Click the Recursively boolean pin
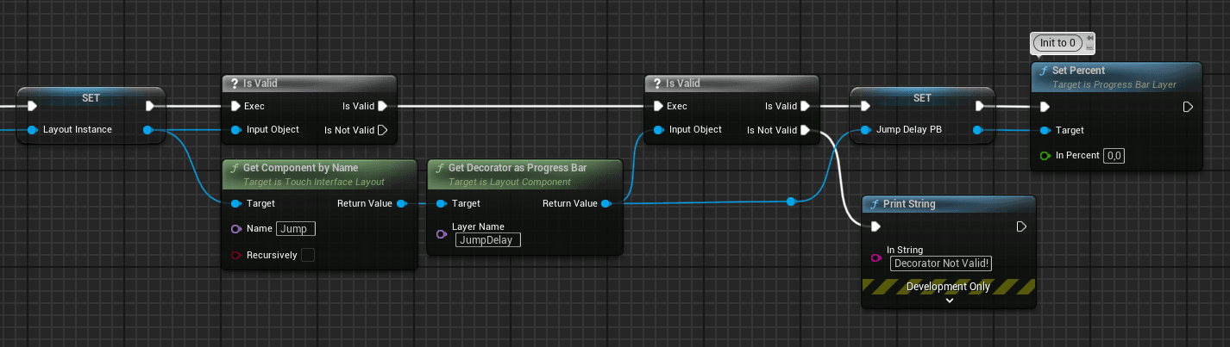The width and height of the screenshot is (1230, 347). (x=235, y=255)
